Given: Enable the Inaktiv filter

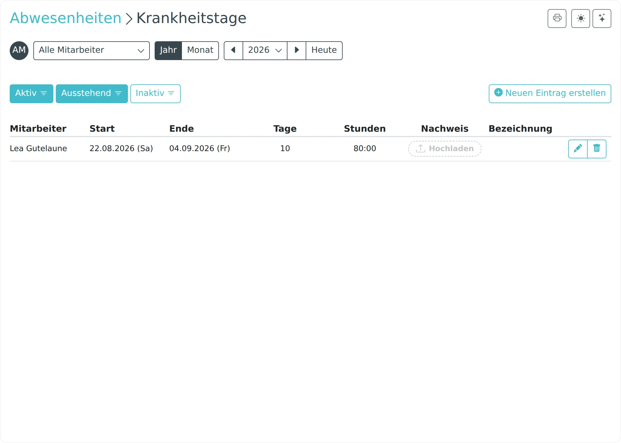Looking at the screenshot, I should pos(156,94).
